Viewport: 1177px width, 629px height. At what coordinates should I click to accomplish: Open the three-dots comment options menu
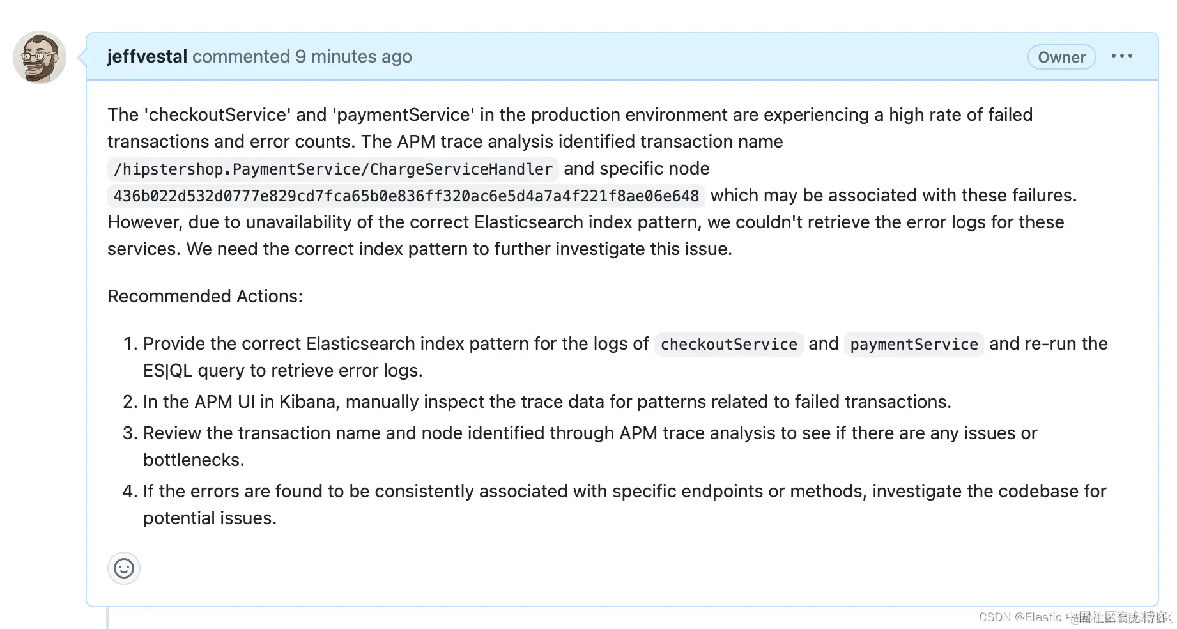(x=1121, y=56)
